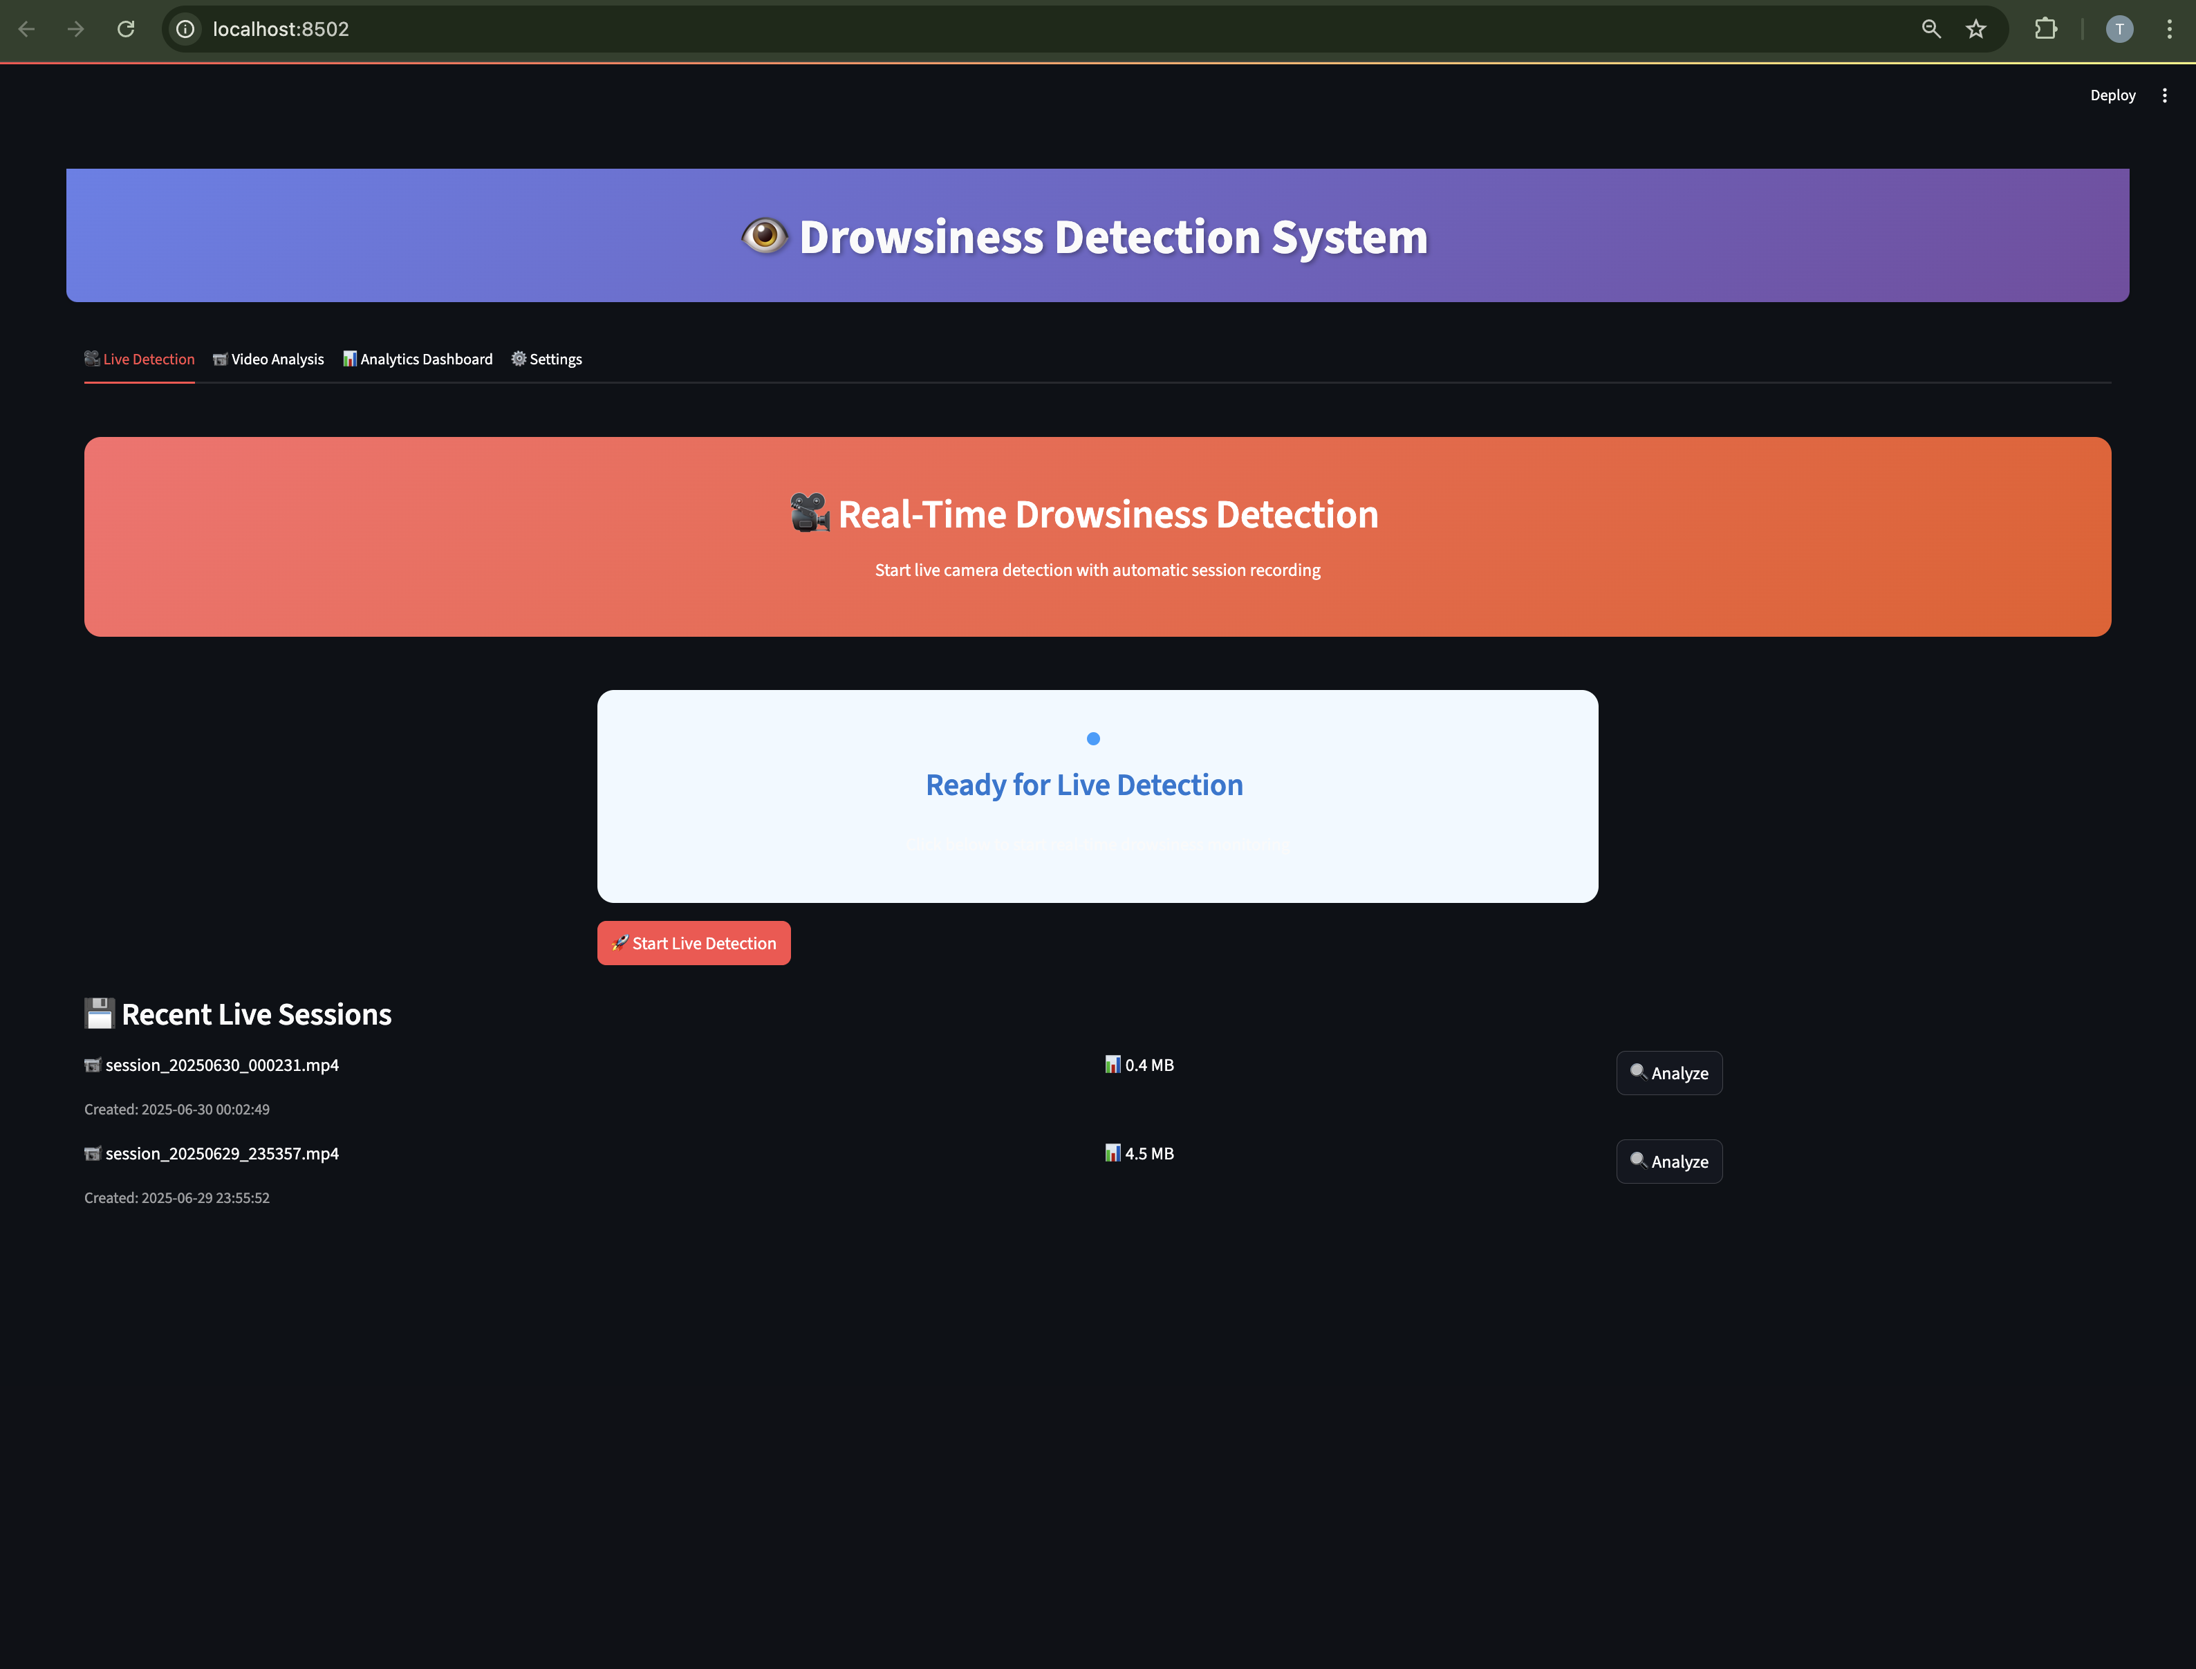Click the browser back arrow
This screenshot has width=2196, height=1669.
(x=27, y=29)
